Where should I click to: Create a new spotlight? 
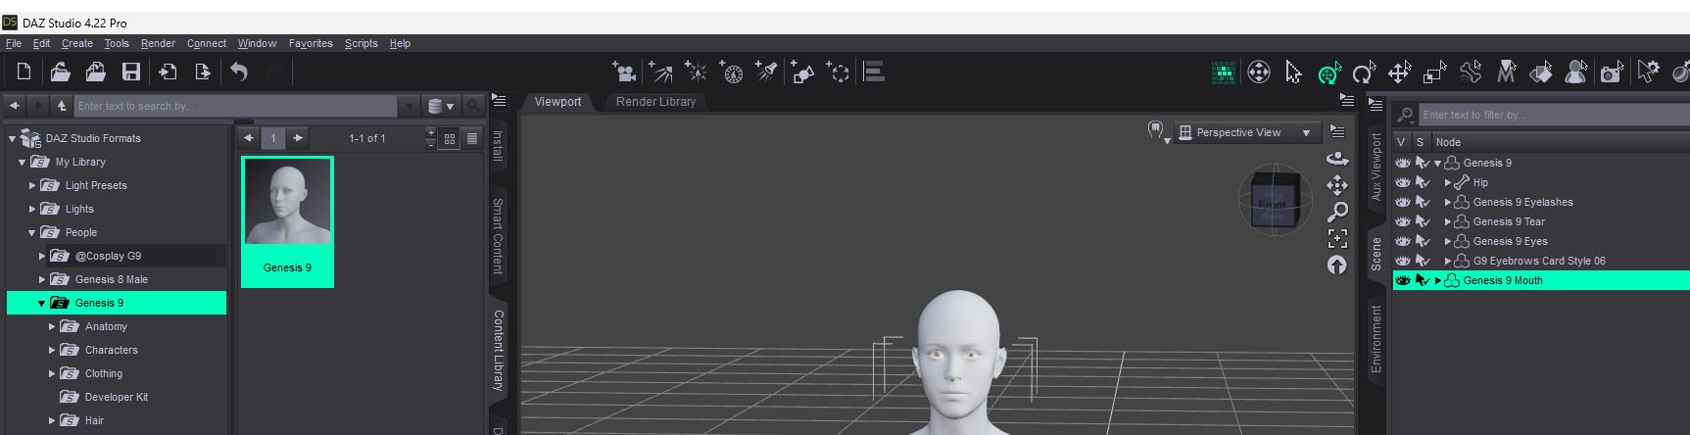[x=766, y=72]
